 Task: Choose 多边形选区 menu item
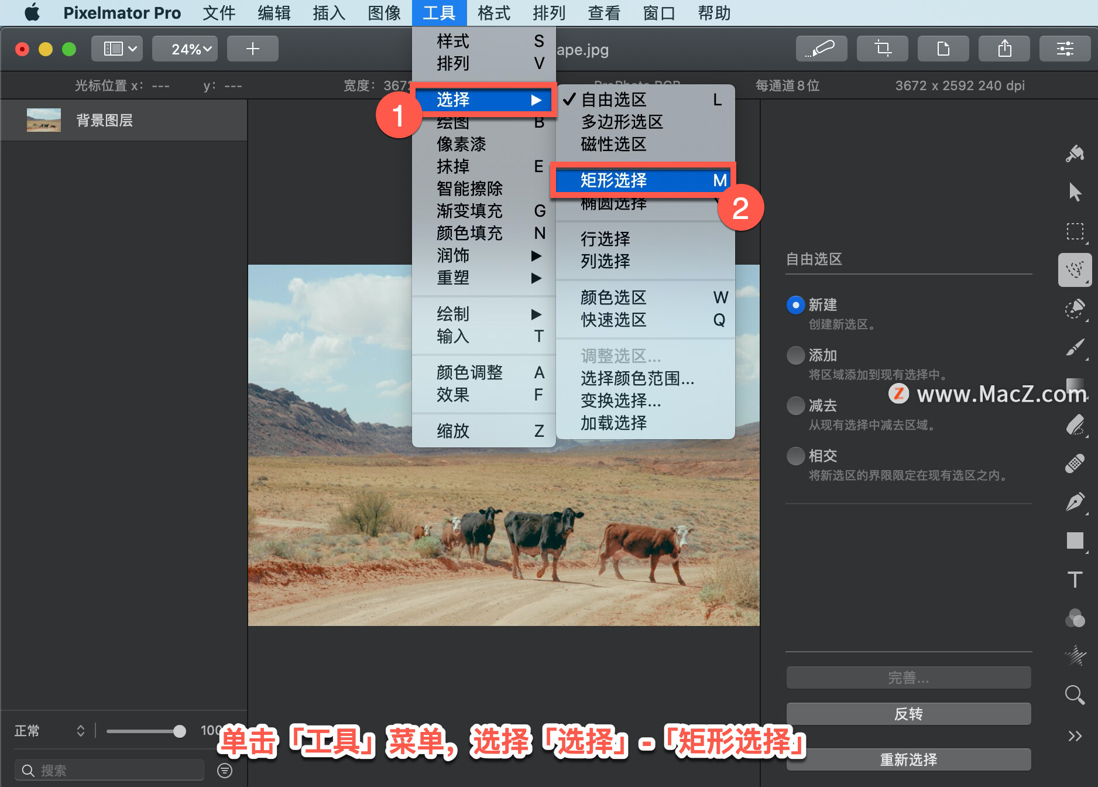(x=645, y=122)
